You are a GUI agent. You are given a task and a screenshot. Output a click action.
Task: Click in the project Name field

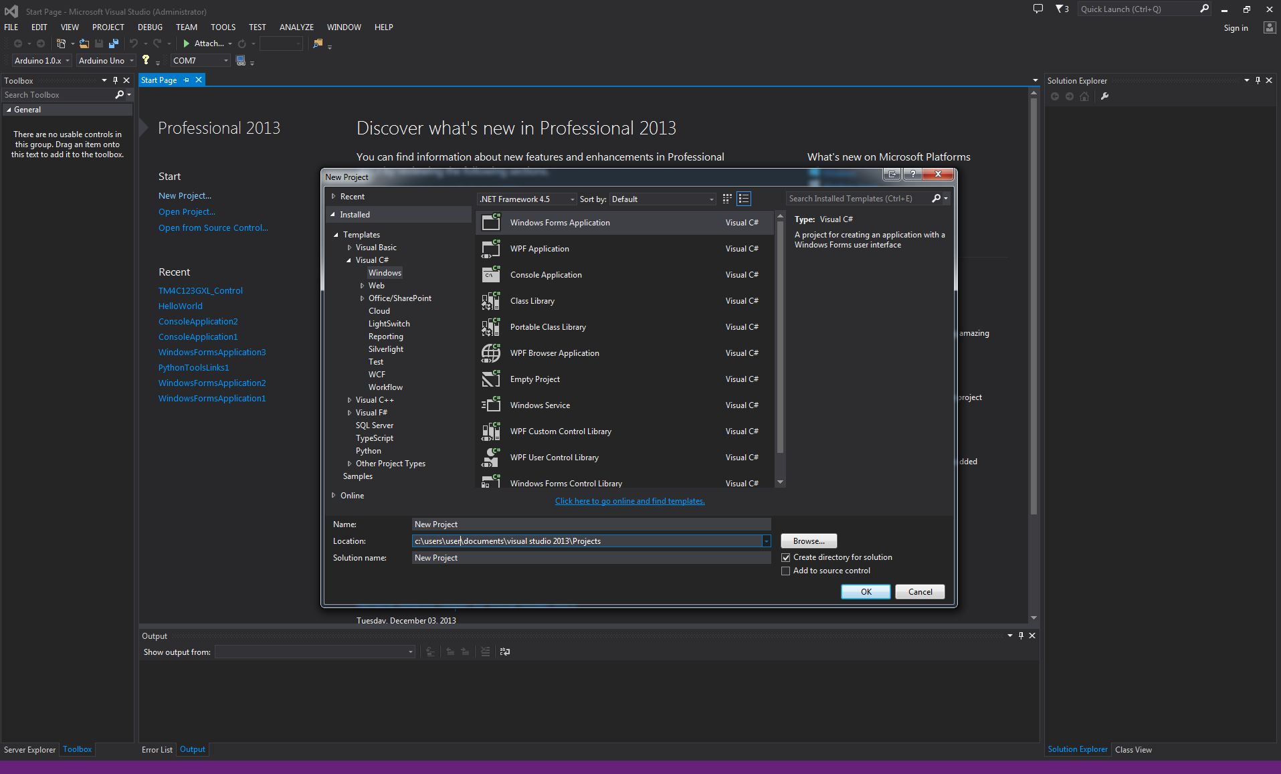(x=591, y=524)
